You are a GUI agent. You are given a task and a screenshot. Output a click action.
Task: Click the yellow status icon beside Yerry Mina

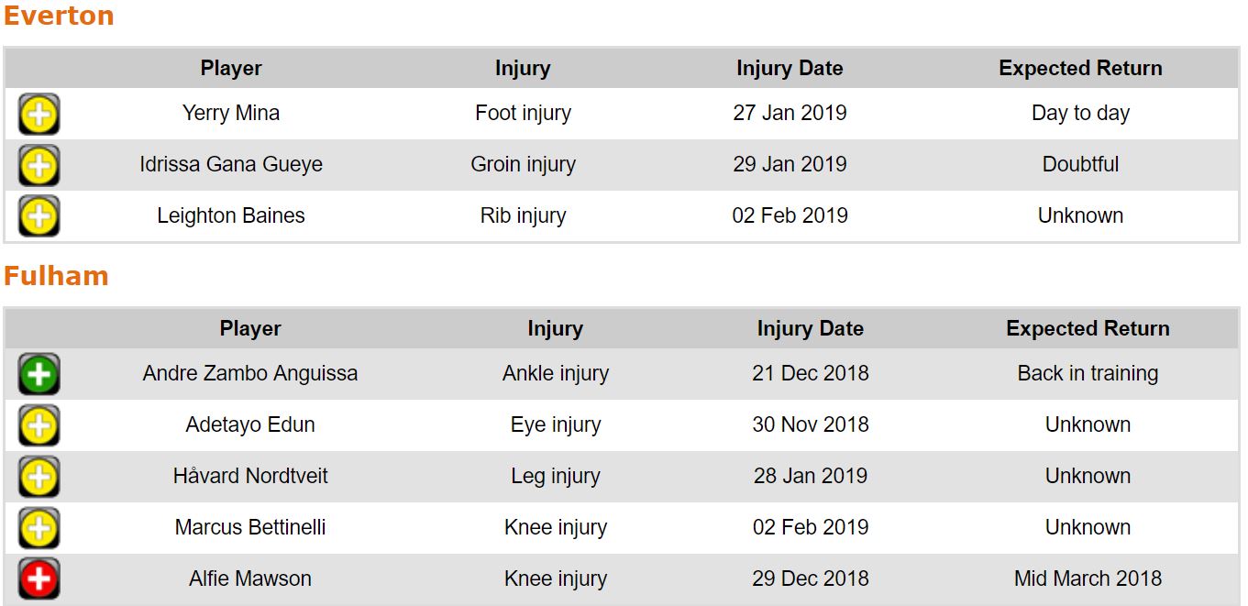[39, 115]
